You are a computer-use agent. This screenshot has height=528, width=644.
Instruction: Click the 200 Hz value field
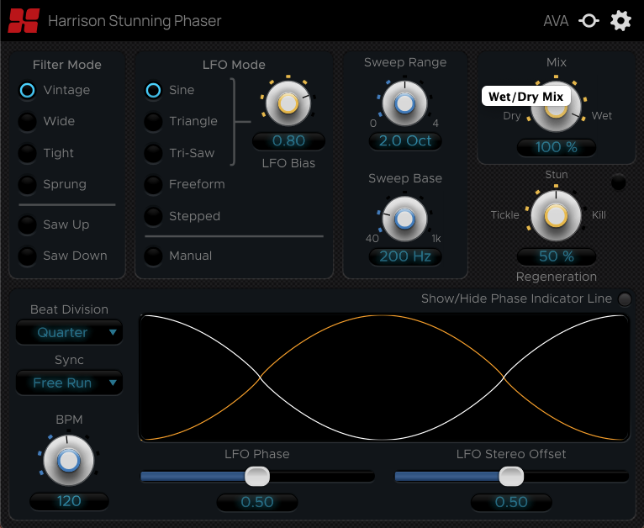coord(405,256)
